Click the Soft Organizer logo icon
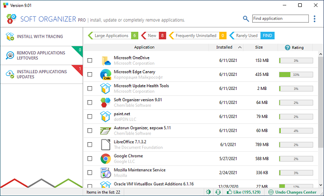 11,19
